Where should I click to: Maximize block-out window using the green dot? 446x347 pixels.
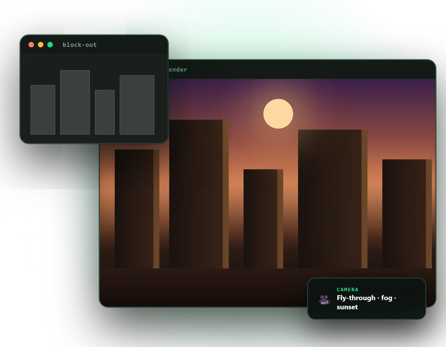[x=50, y=45]
